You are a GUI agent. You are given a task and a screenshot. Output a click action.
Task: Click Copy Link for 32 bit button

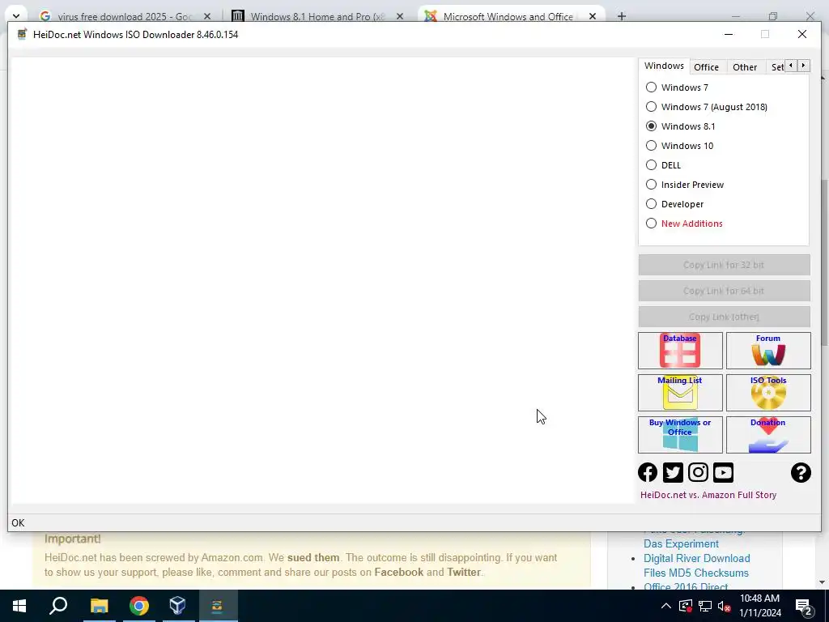pos(724,265)
